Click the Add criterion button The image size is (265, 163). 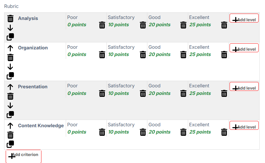(23, 156)
